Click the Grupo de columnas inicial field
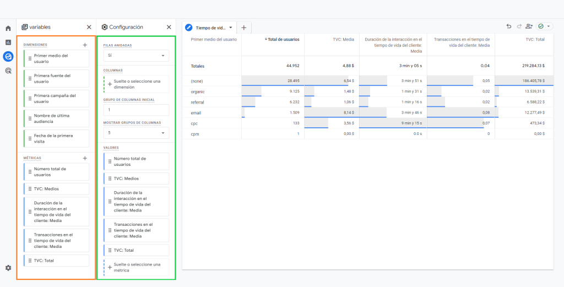 coord(136,110)
